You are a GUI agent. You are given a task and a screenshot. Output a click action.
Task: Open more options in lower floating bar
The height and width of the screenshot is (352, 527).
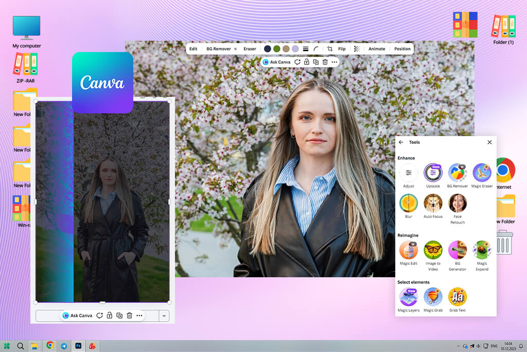(x=139, y=315)
